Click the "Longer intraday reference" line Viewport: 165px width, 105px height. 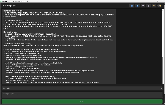[x=58, y=40]
